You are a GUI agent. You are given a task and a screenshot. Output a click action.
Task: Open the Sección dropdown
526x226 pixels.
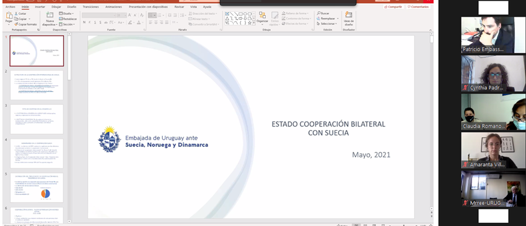point(67,24)
